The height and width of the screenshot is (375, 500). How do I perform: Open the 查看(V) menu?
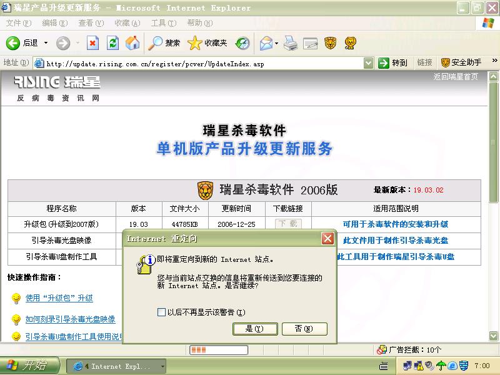[x=91, y=23]
